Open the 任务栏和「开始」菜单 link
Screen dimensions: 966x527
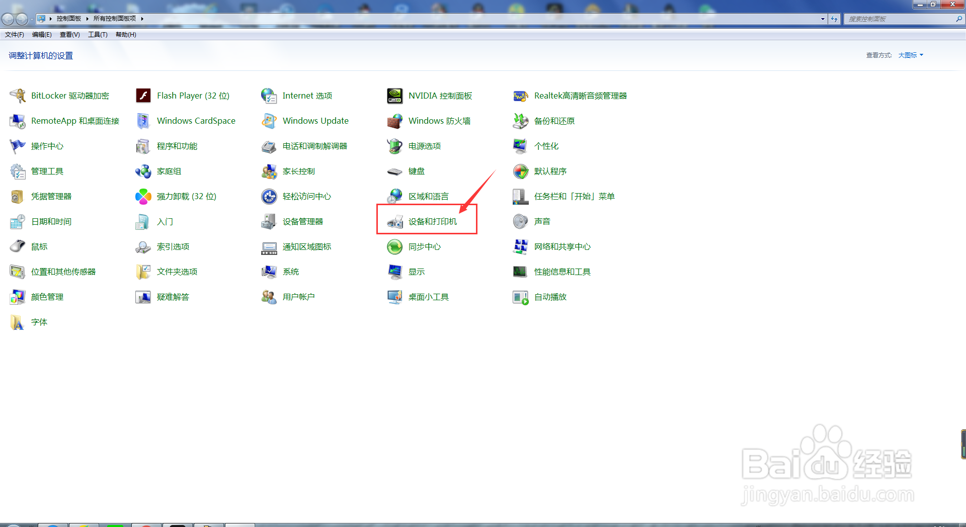tap(575, 197)
